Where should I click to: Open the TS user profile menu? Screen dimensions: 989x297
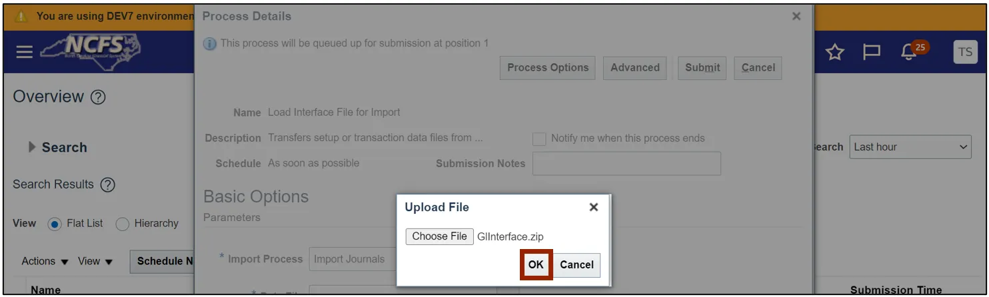(965, 52)
